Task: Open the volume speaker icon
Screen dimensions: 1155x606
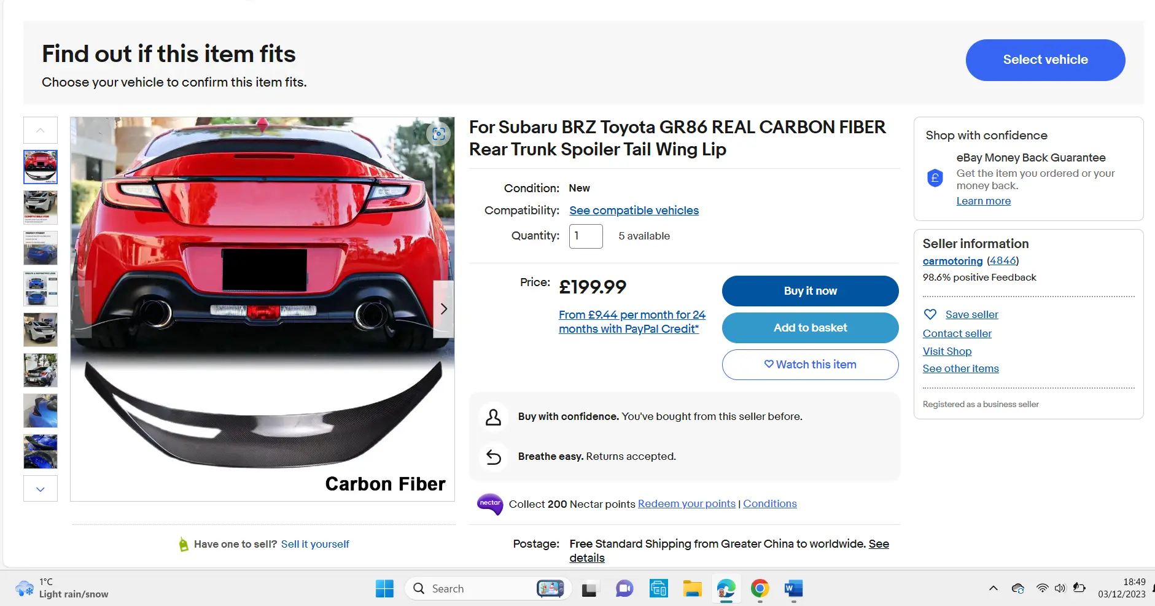Action: [1060, 588]
